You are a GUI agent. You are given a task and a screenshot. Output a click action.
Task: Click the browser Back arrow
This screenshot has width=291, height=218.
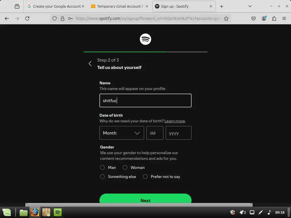[x=7, y=18]
